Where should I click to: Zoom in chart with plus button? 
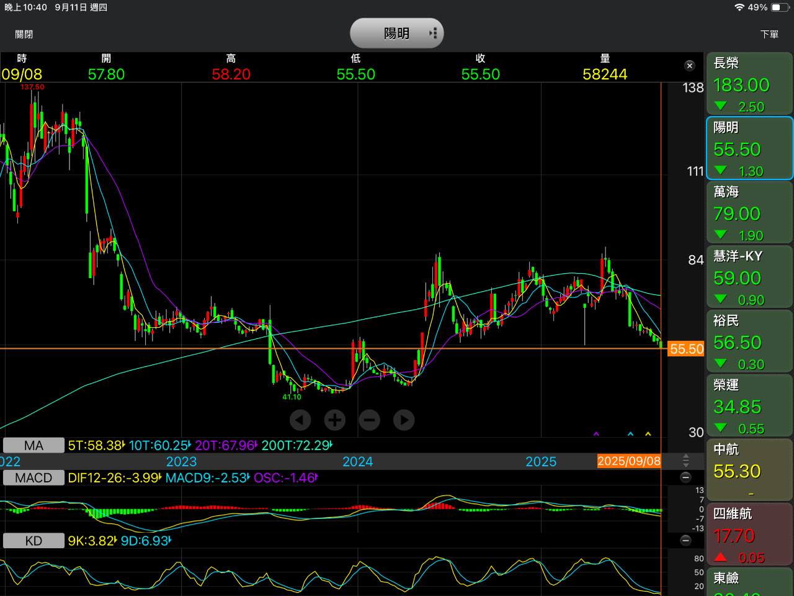pos(334,420)
